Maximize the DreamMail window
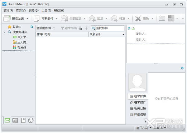187x133 pixels. coord(174,4)
